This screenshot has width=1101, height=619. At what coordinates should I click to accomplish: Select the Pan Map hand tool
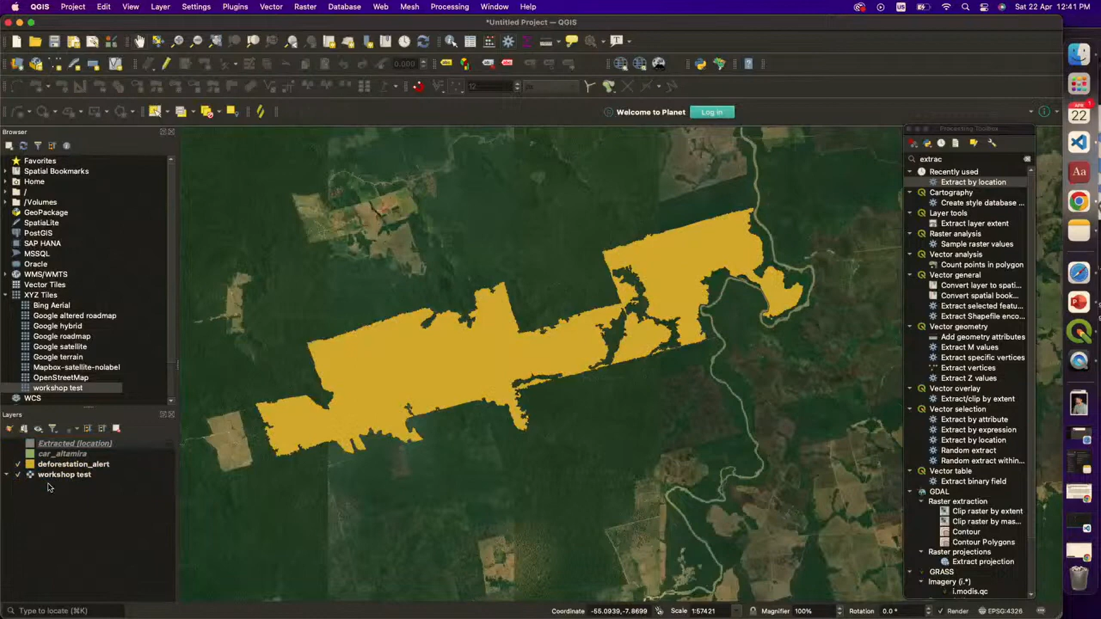click(x=139, y=41)
